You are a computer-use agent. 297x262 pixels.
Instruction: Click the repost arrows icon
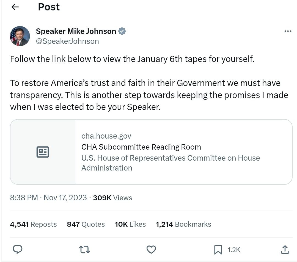coord(84,250)
